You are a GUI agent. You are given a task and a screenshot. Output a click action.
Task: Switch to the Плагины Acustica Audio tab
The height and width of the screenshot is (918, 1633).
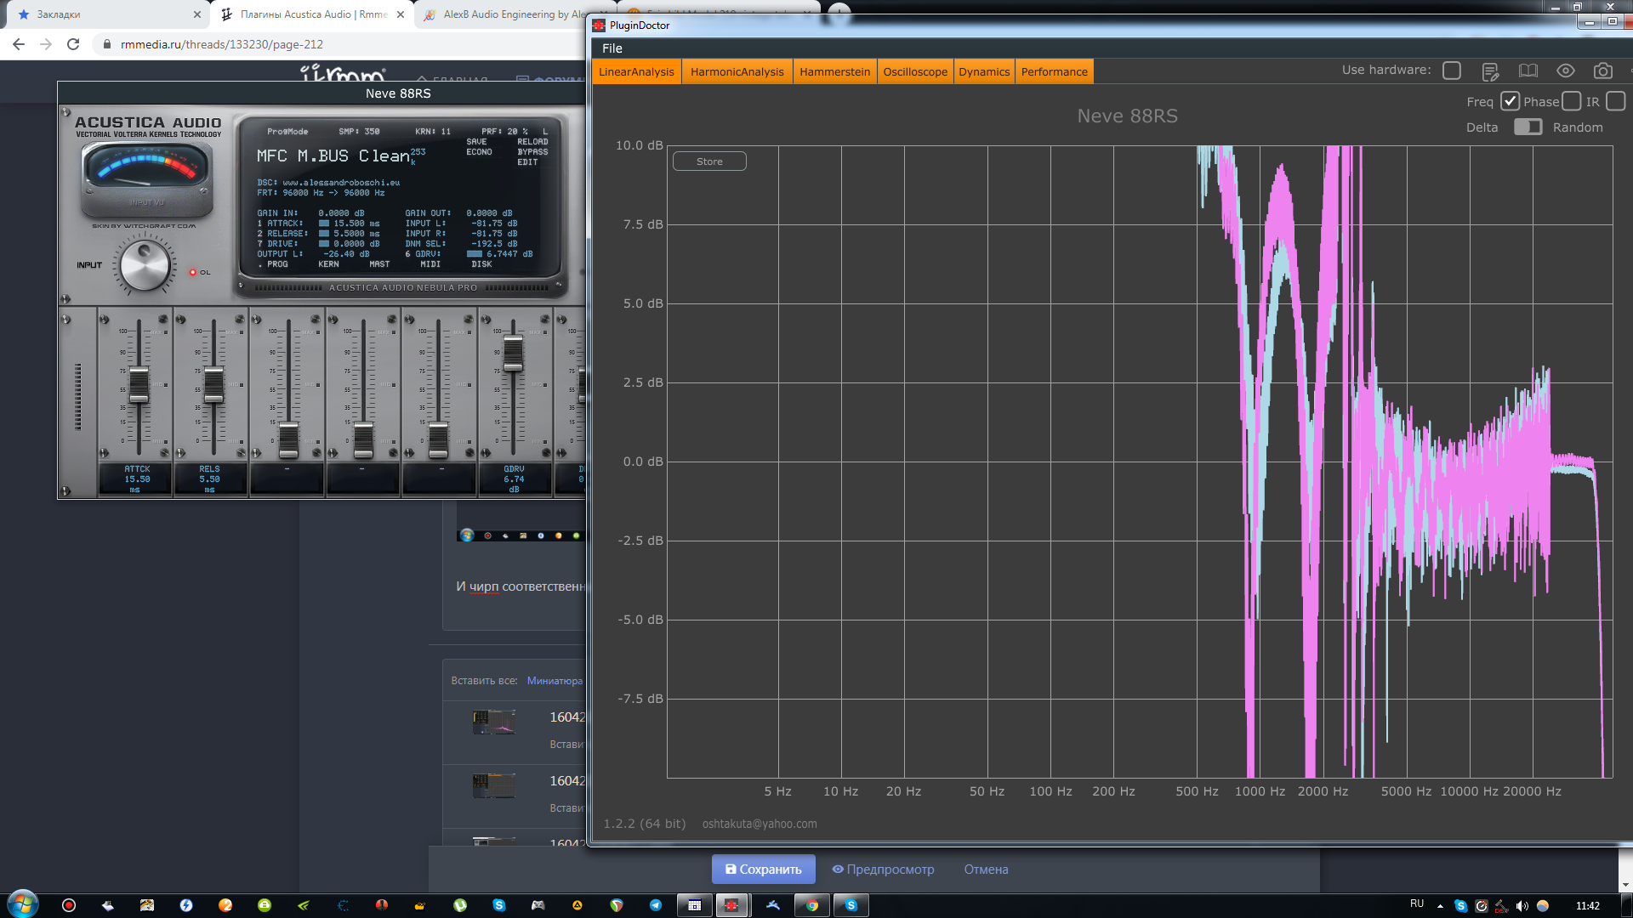point(311,14)
